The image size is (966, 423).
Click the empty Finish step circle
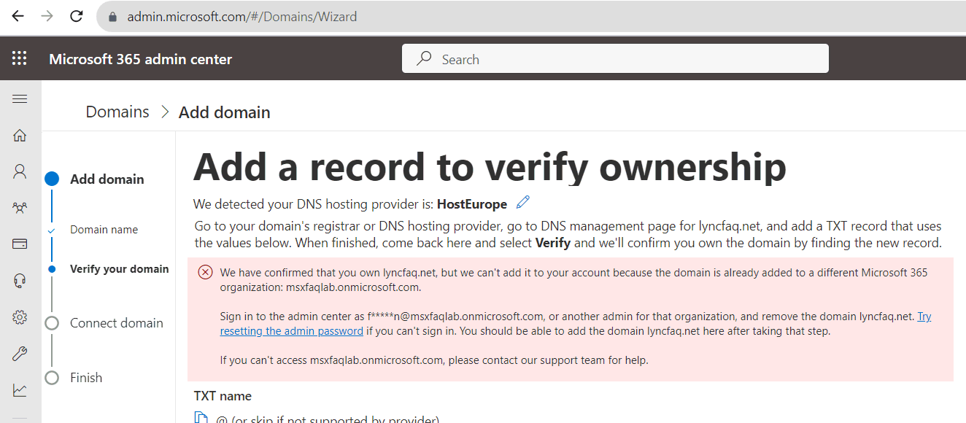point(51,378)
